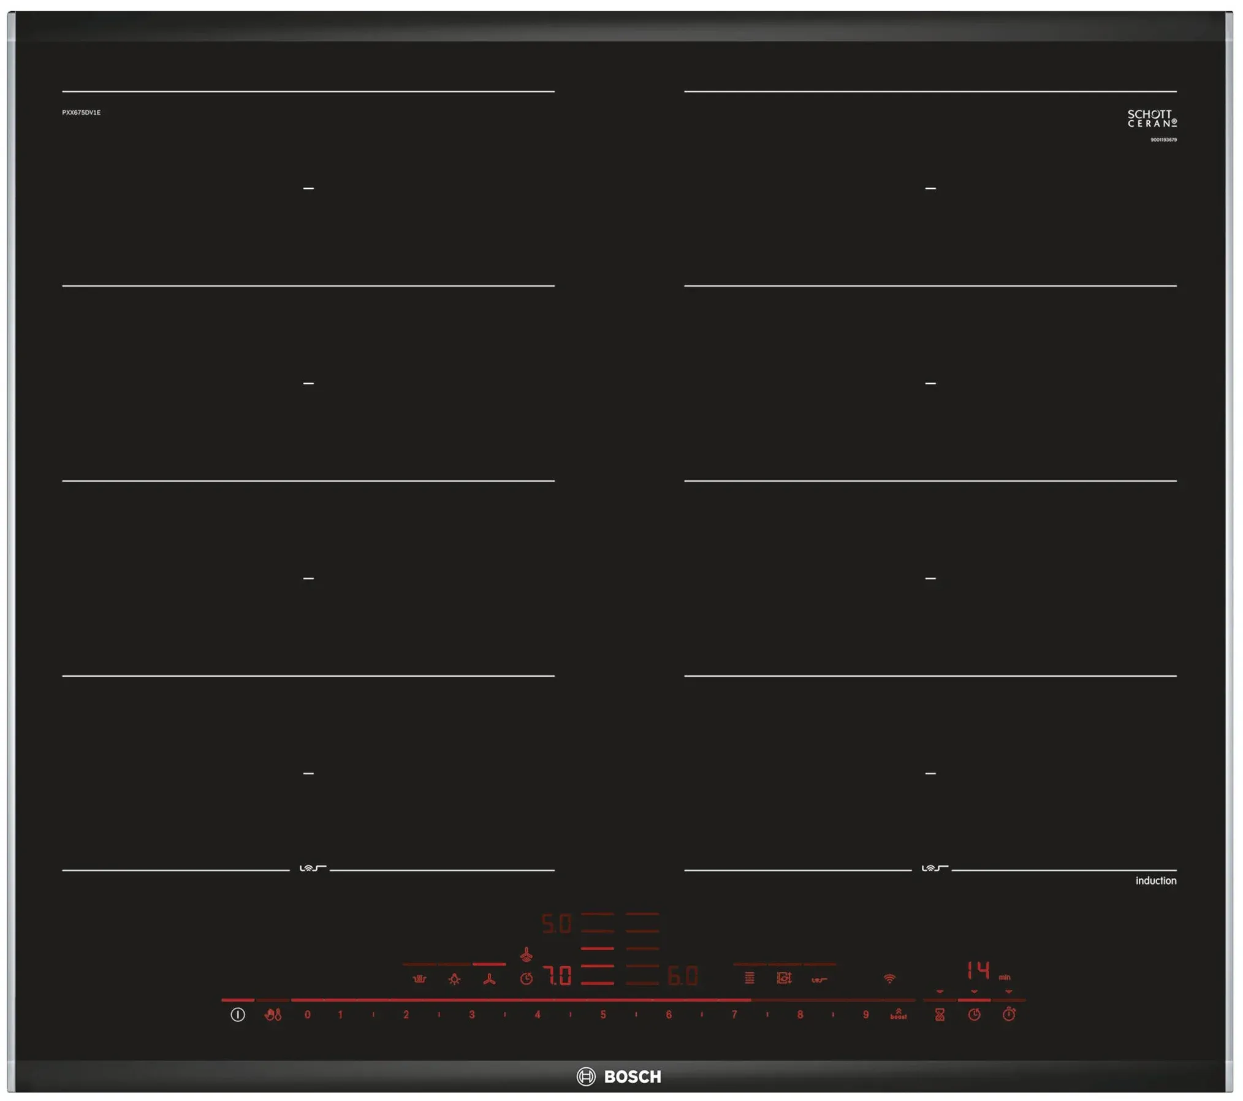Click the SCHOTT CERAN marking
Image resolution: width=1243 pixels, height=1101 pixels.
click(x=1152, y=118)
